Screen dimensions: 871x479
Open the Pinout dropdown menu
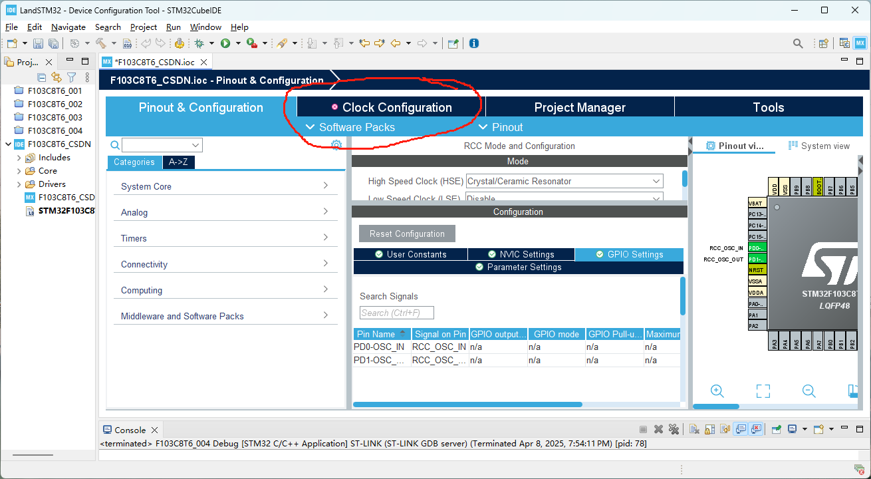coord(501,127)
